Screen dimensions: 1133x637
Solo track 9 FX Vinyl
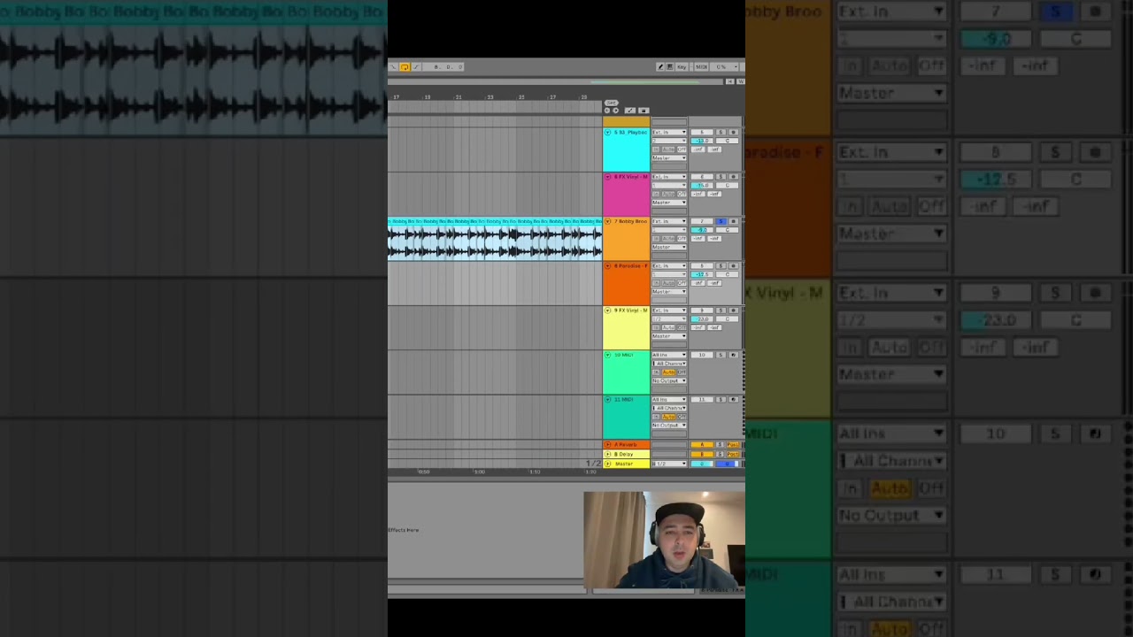click(721, 311)
